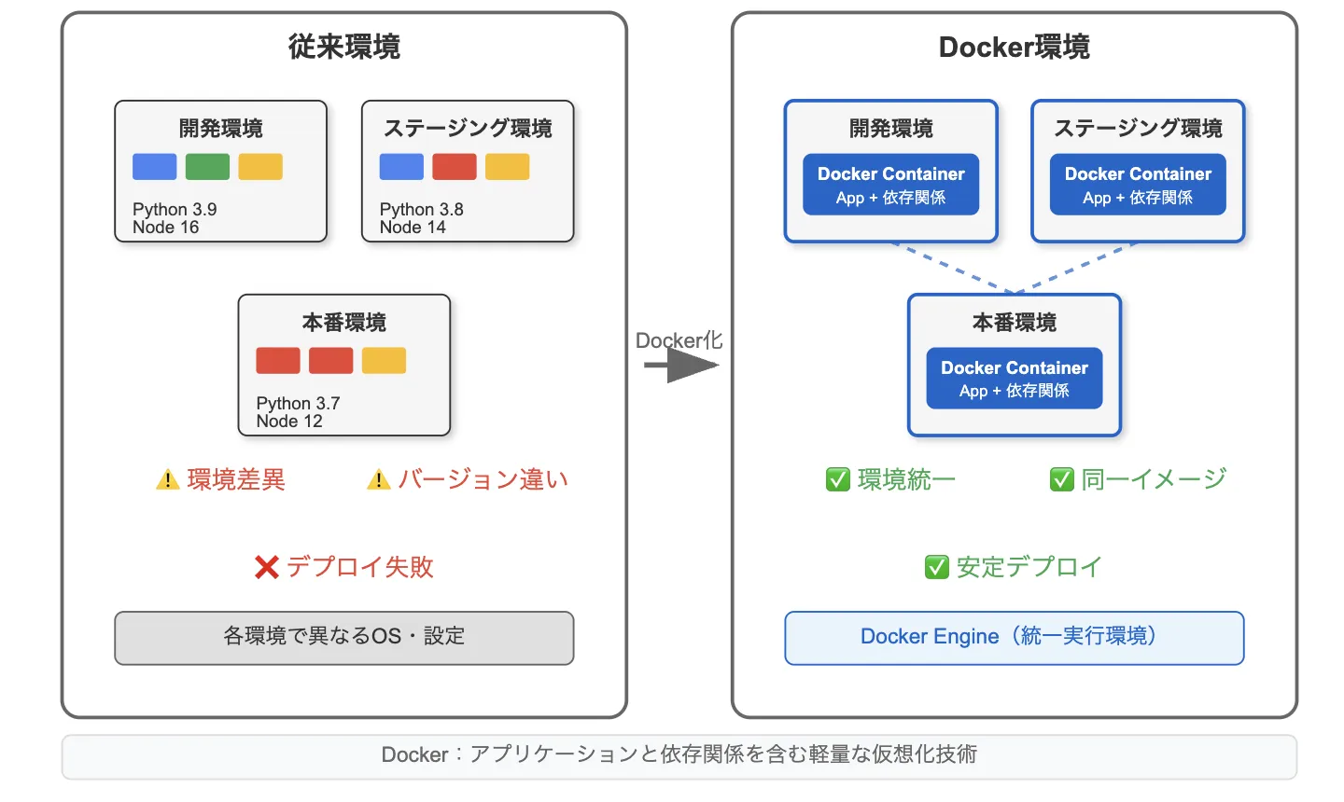Viewport: 1344px width, 802px height.
Task: Expand the 本番環境 box in 従来環境
Action: pyautogui.click(x=344, y=365)
